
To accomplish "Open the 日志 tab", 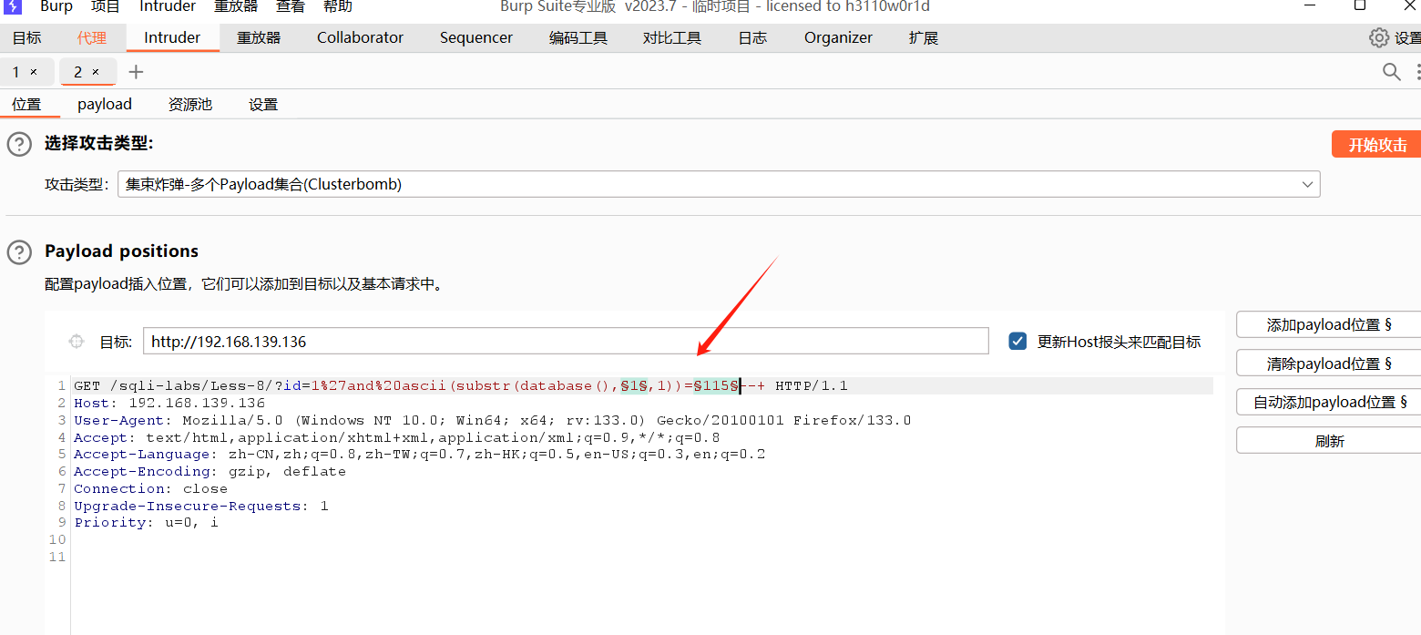I will point(752,37).
